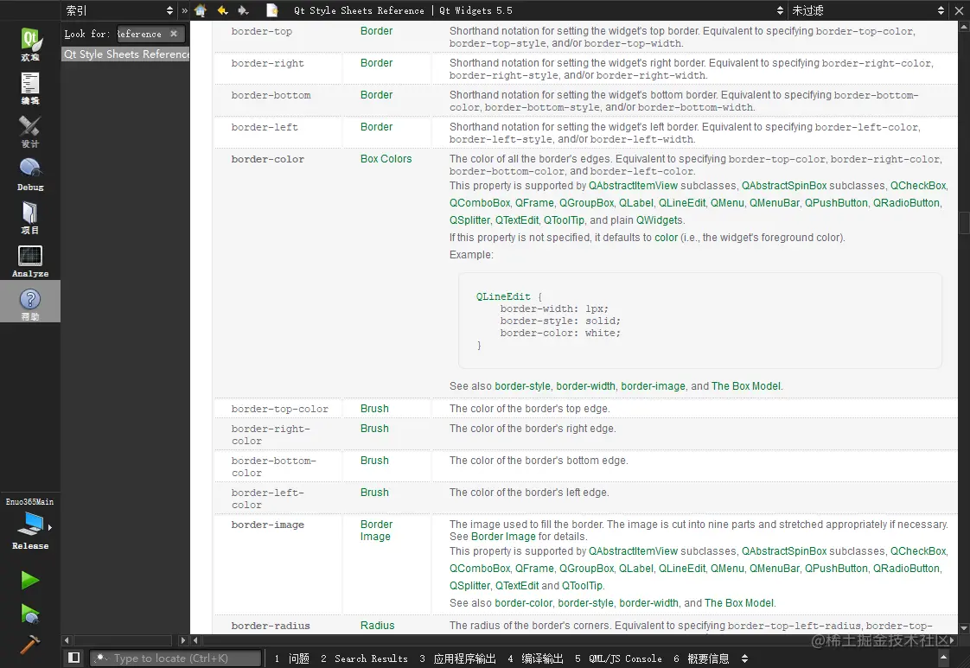Add a bookmark with the page icon

[272, 10]
